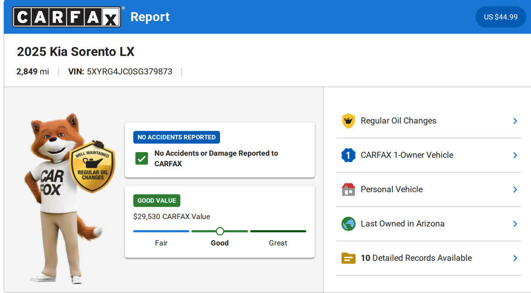The width and height of the screenshot is (531, 293).
Task: Click the Well Maintained oil change shield badge
Action: [x=92, y=167]
